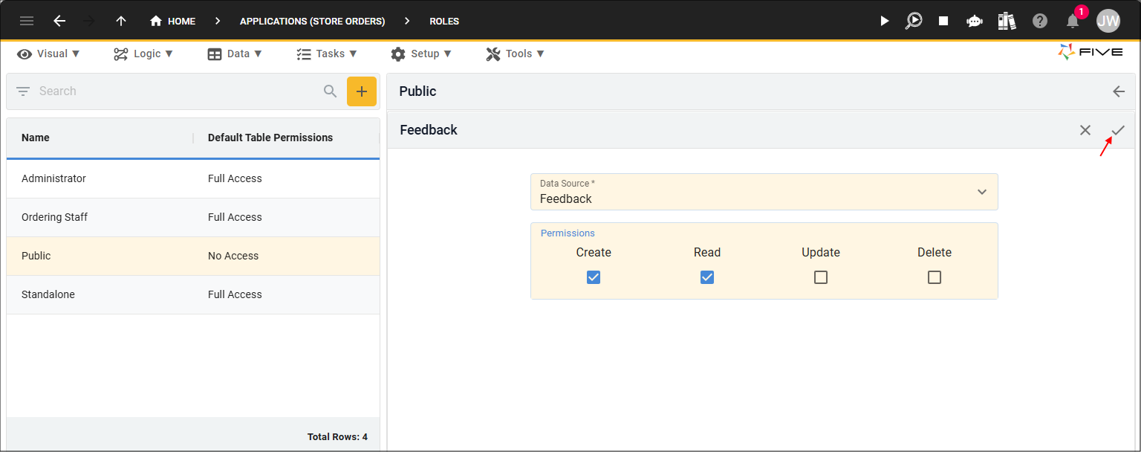Screen dimensions: 1141x452
Task: Click Full Access cell for Ordering Staff
Action: point(235,217)
